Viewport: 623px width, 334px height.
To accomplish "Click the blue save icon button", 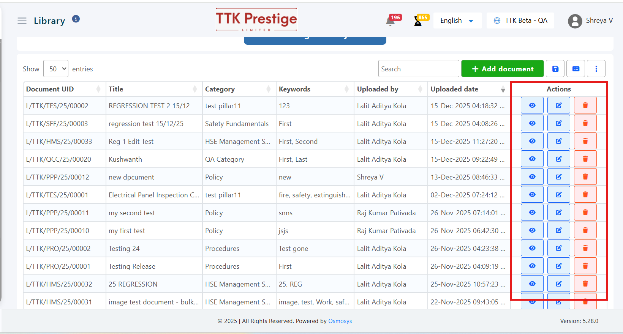I will click(555, 69).
